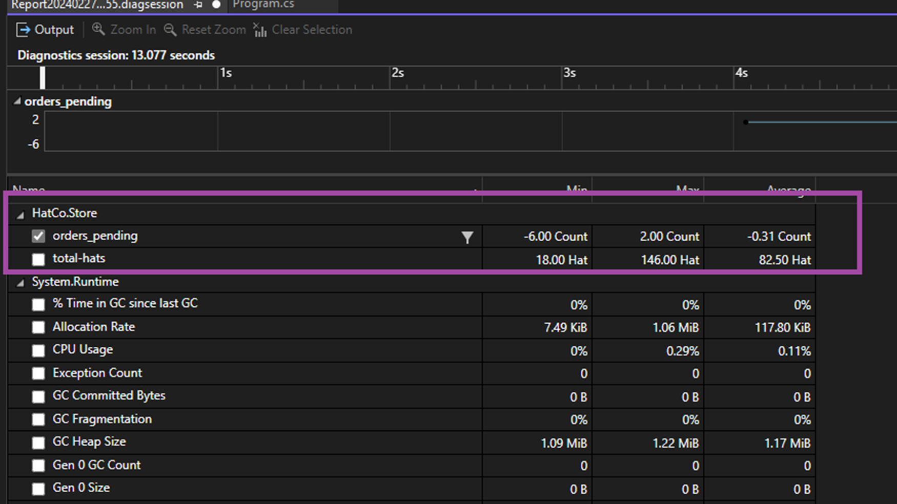
Task: Check the % Time in GC since last GC box
Action: point(38,304)
